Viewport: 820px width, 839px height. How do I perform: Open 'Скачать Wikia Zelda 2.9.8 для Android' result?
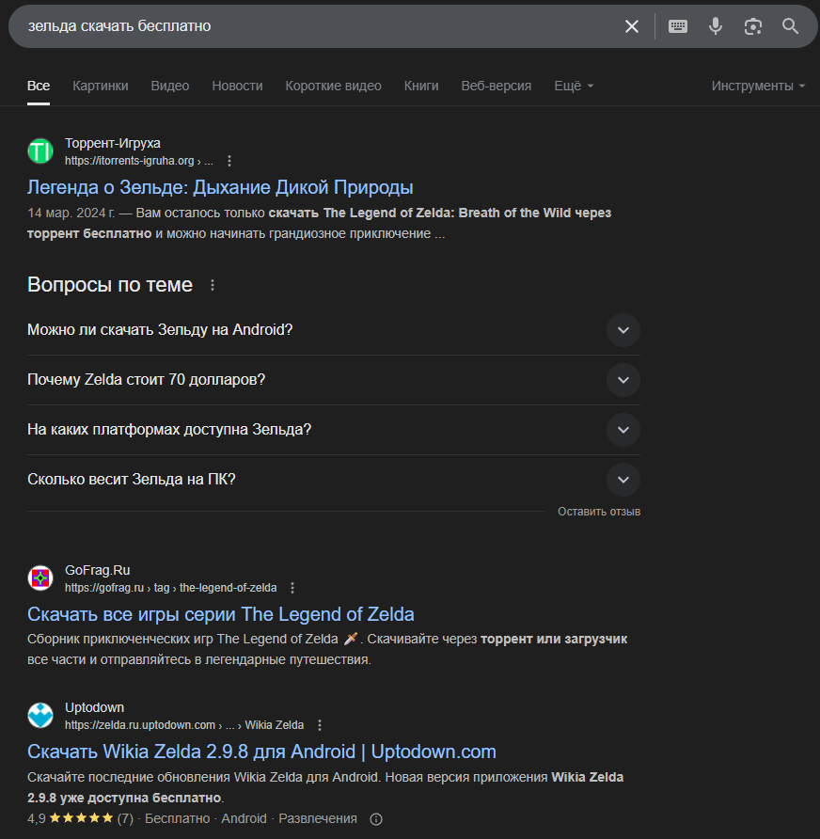point(261,752)
